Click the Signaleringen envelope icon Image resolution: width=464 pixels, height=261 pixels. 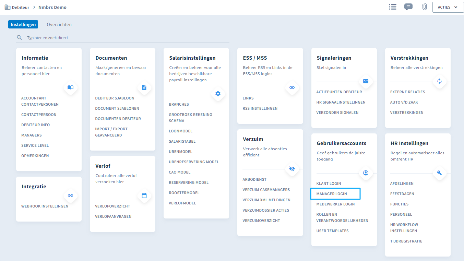(x=366, y=81)
